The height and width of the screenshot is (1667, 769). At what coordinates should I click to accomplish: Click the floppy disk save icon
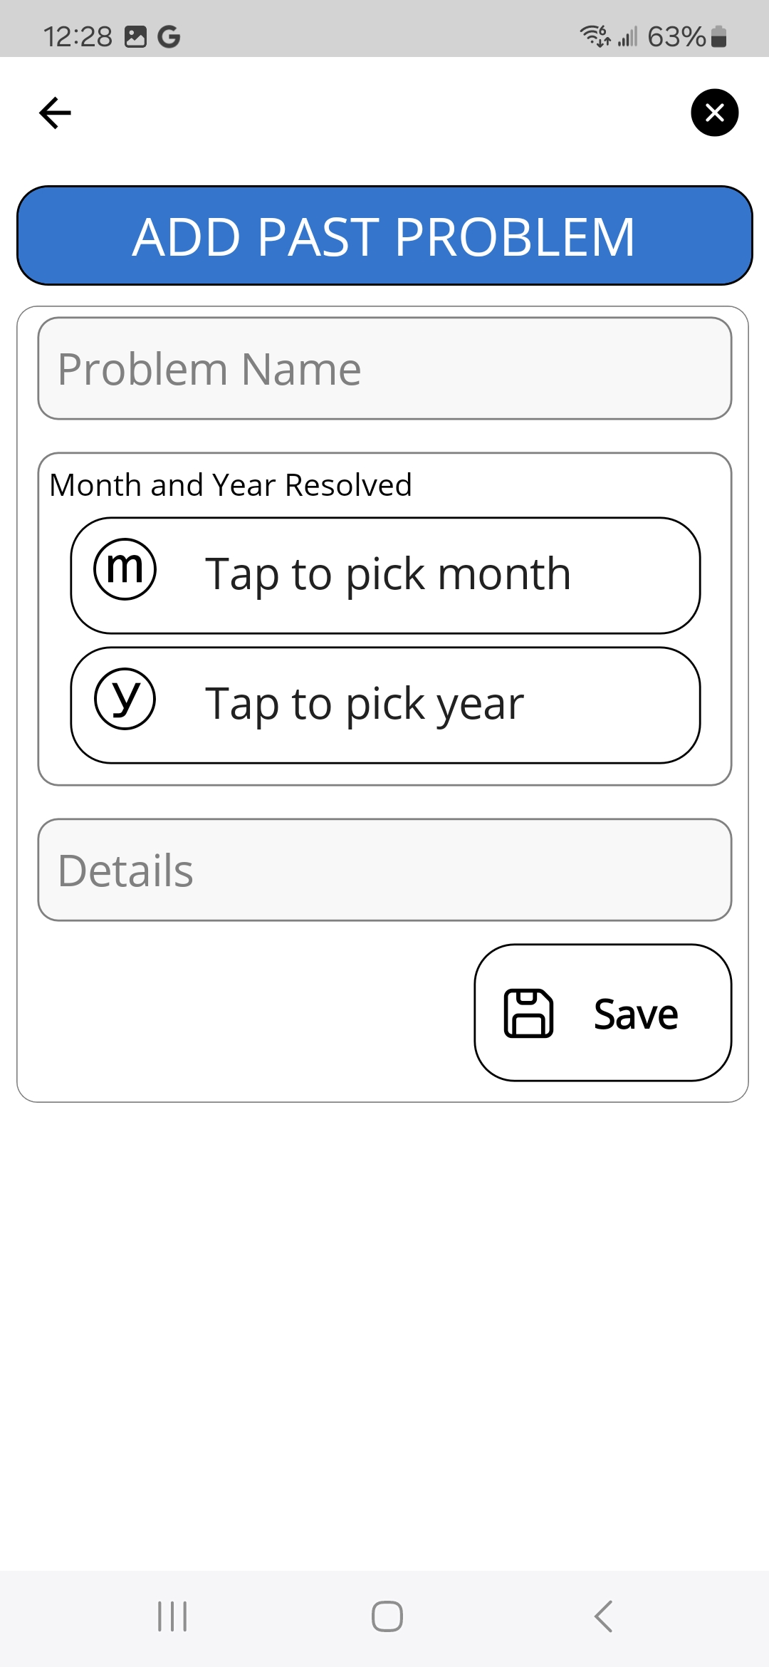528,1012
